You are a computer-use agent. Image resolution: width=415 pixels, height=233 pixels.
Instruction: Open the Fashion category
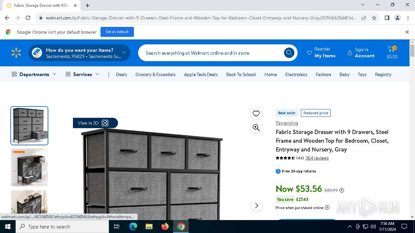[x=323, y=74]
